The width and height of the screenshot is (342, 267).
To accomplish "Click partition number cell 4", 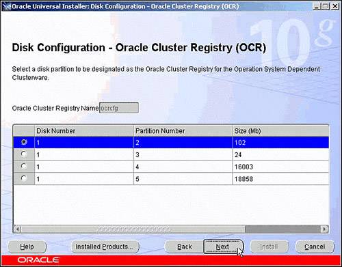I will tap(183, 167).
